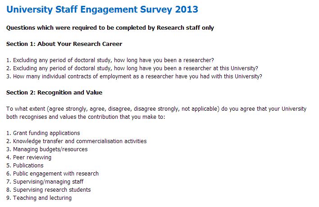319x207 pixels.
Task: Click the word 'Research staff only' in subheading
Action: (185, 28)
